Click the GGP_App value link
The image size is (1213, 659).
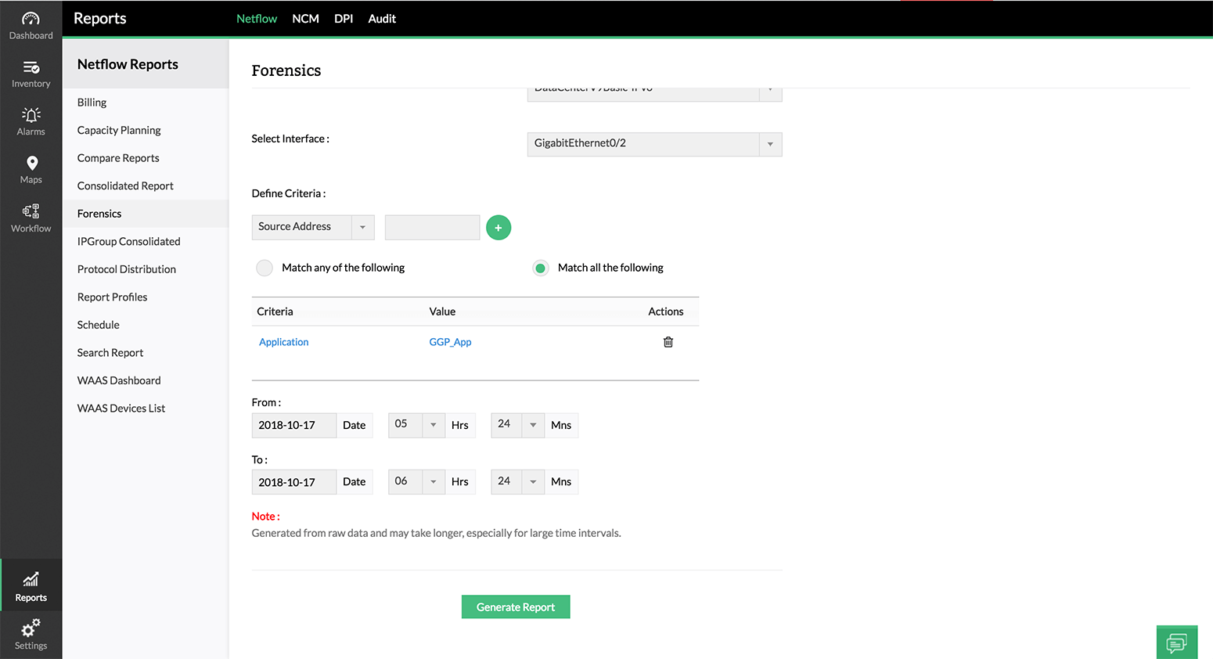point(450,342)
